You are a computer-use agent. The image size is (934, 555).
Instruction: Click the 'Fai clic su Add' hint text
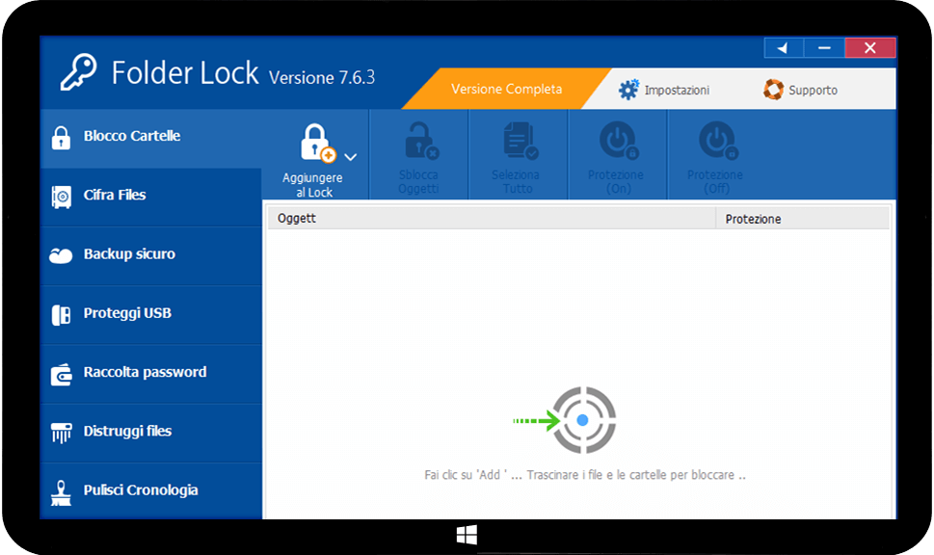pos(585,475)
